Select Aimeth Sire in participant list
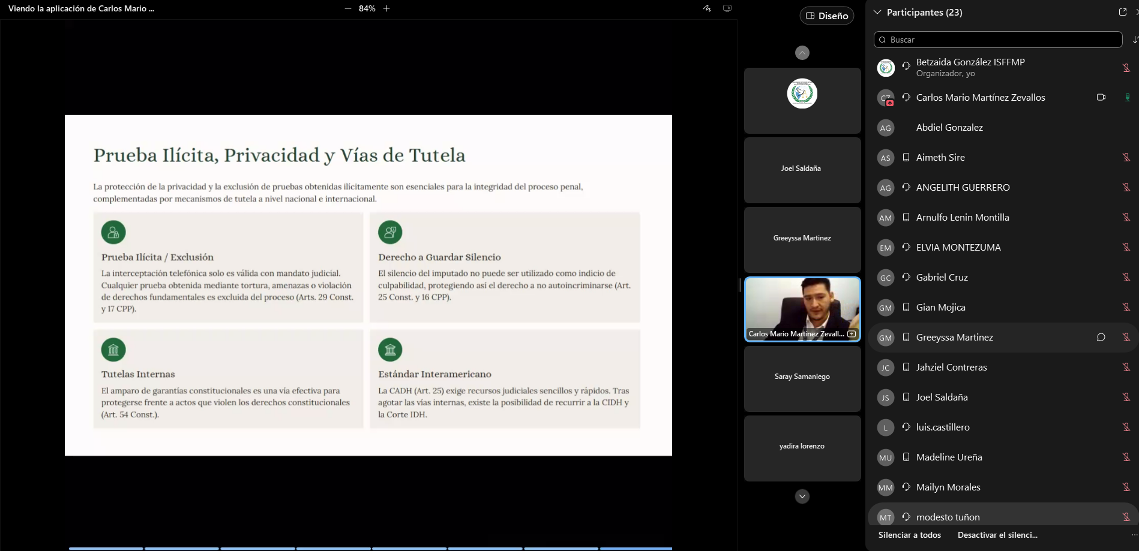 click(x=940, y=158)
